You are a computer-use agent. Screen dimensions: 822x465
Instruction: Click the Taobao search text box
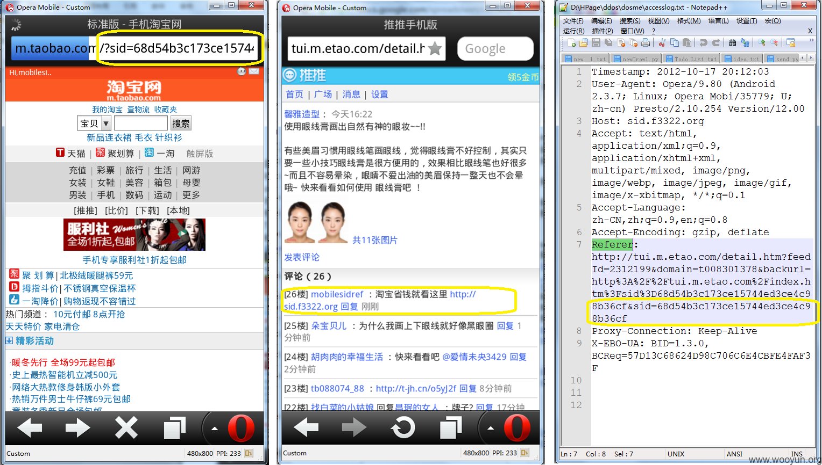coord(141,123)
